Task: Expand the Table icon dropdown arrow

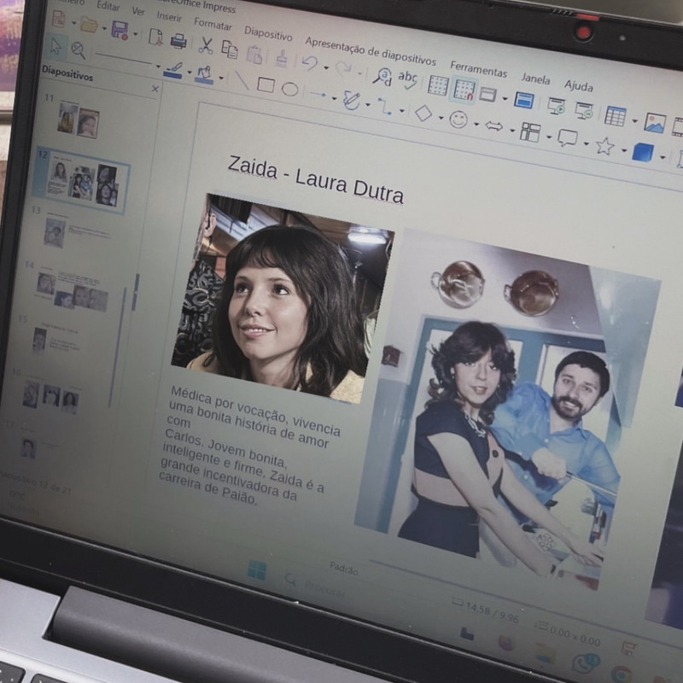Action: coord(634,120)
